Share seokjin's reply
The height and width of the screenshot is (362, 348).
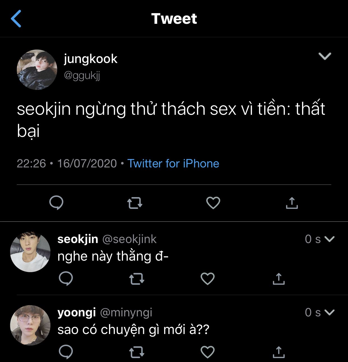point(279,279)
